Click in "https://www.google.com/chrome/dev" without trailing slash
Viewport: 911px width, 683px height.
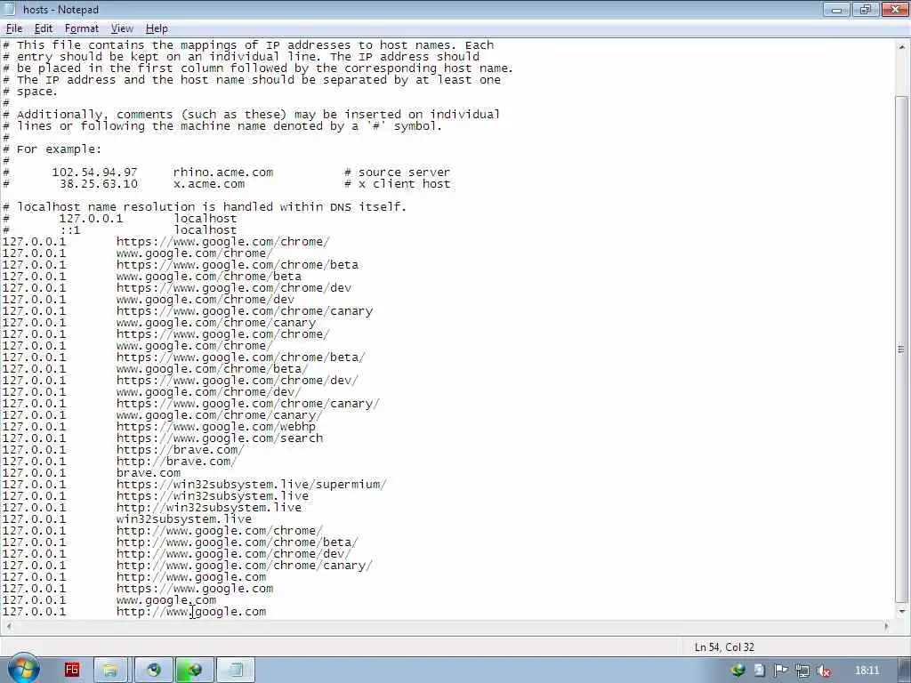234,287
